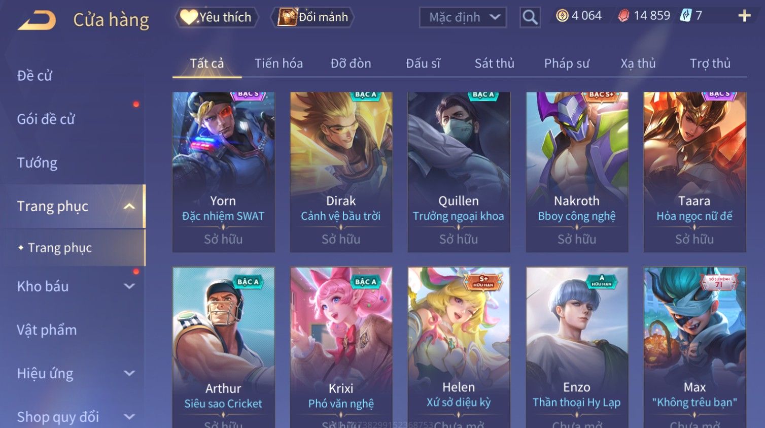Screen dimensions: 765x428
Task: Switch to the Pháp sư tab
Action: (x=567, y=63)
